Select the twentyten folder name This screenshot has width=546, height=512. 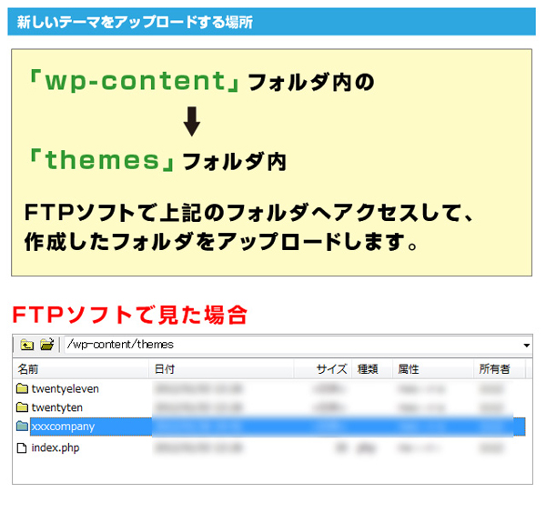[x=57, y=407]
